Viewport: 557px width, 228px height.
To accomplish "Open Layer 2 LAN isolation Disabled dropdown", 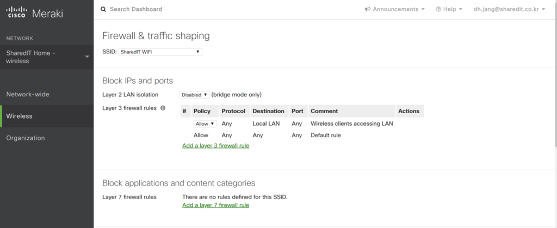I will pos(194,95).
